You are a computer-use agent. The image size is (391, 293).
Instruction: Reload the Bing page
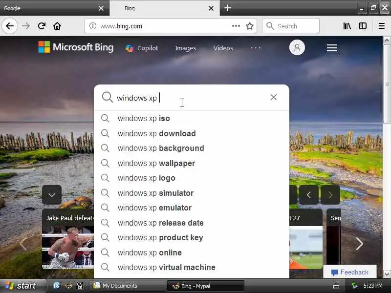(42, 26)
